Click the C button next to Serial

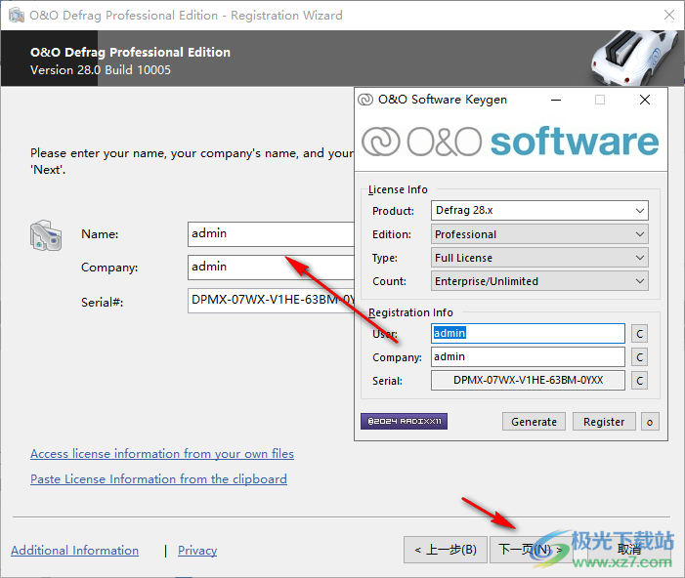click(x=640, y=381)
